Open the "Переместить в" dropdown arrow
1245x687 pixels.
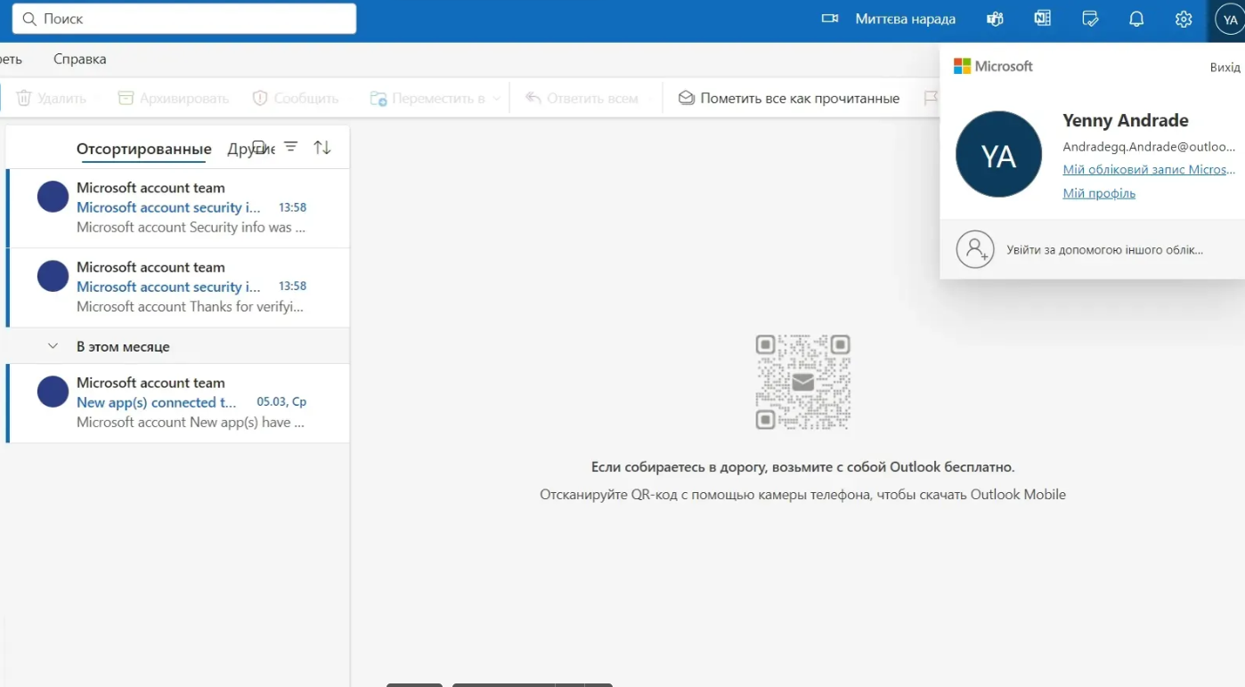[496, 98]
